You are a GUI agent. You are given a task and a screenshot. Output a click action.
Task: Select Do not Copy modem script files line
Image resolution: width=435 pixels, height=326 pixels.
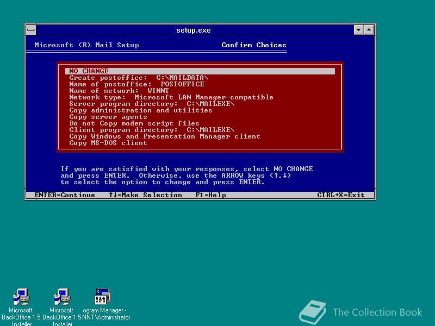134,123
